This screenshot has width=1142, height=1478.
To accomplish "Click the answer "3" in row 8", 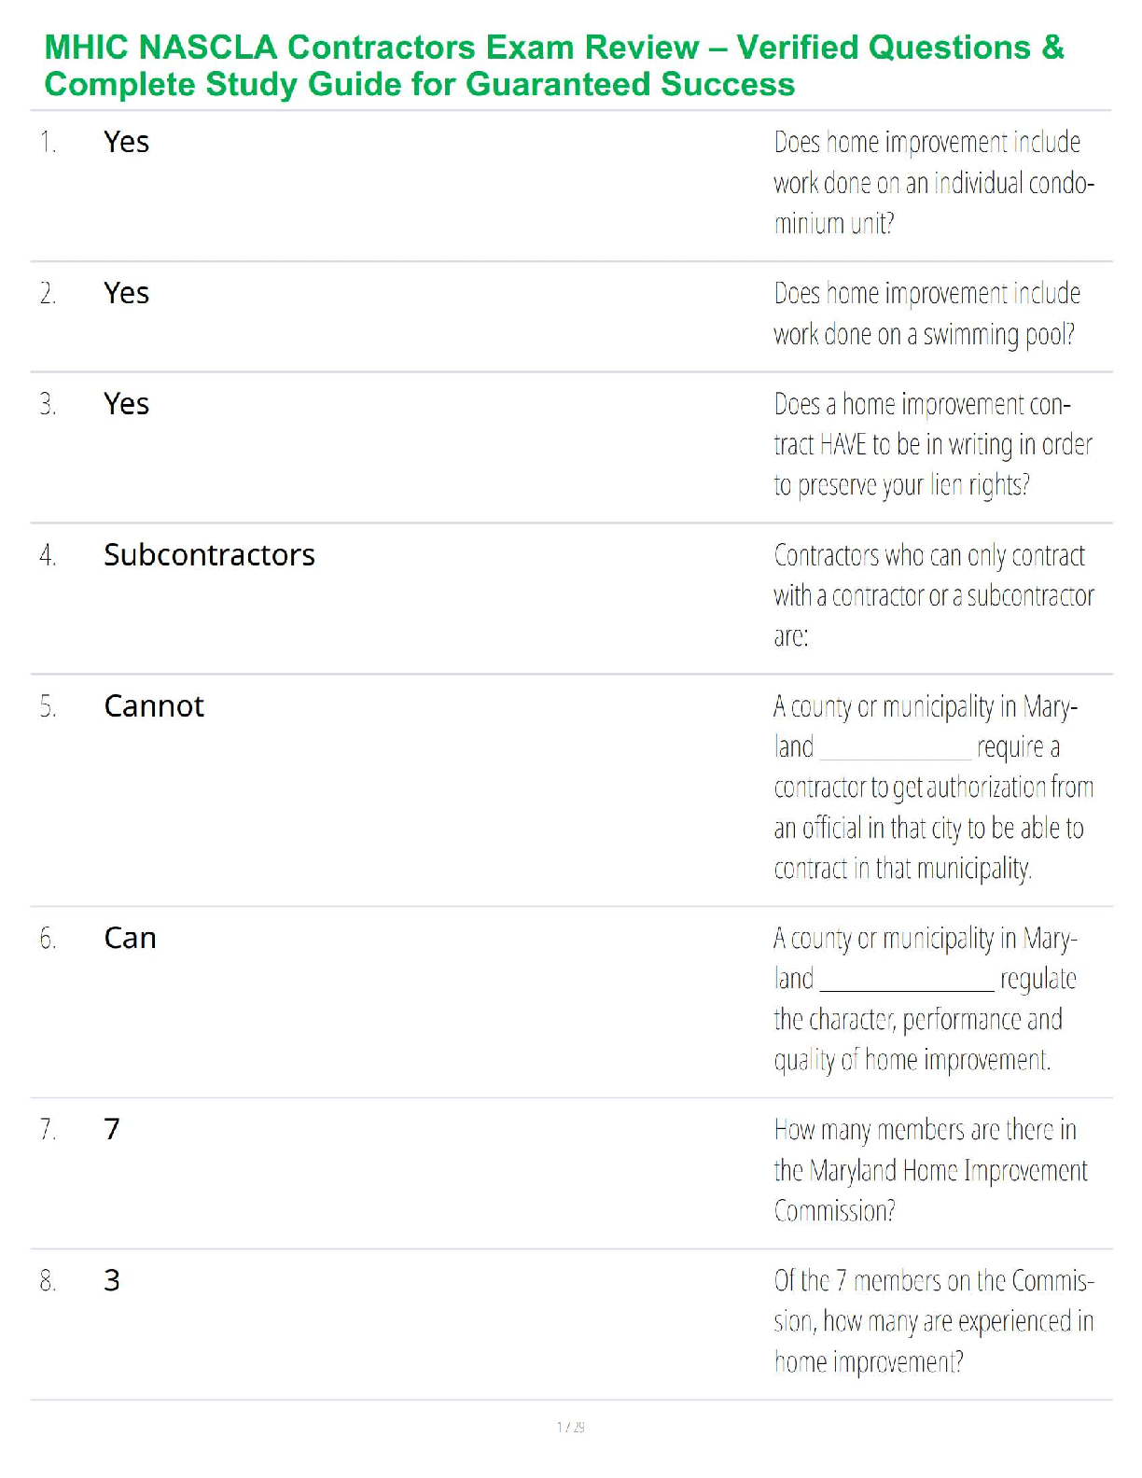I will tap(112, 1280).
